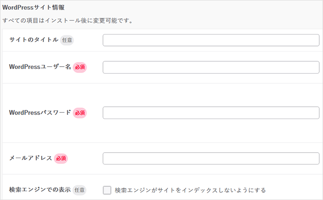This screenshot has width=323, height=200.
Task: Tick the box to block search indexing
Action: (107, 190)
